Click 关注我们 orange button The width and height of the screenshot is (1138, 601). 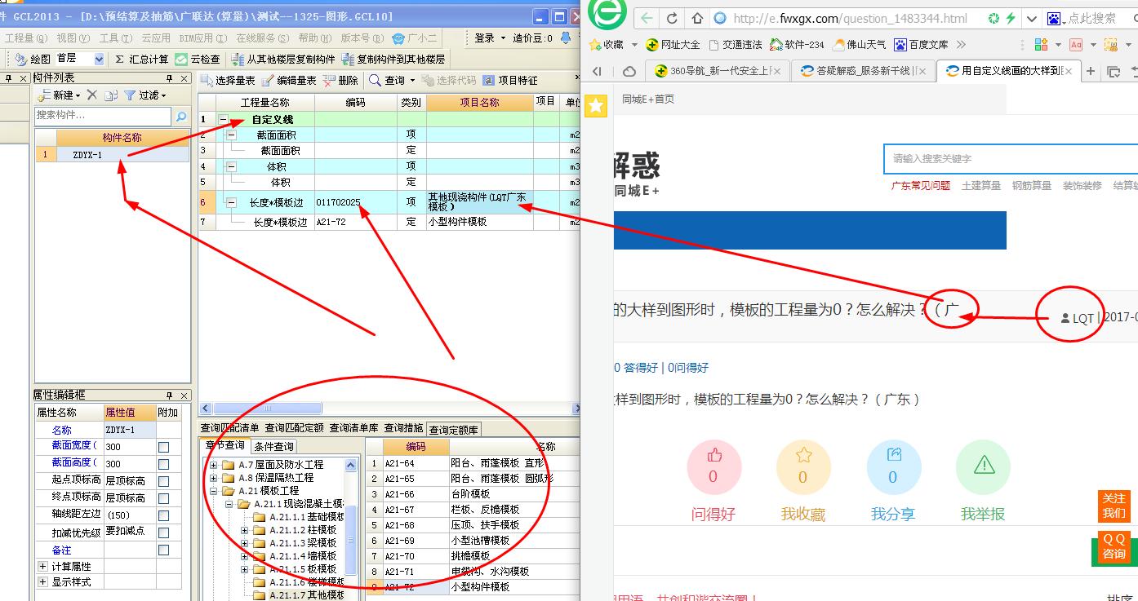click(x=1114, y=506)
